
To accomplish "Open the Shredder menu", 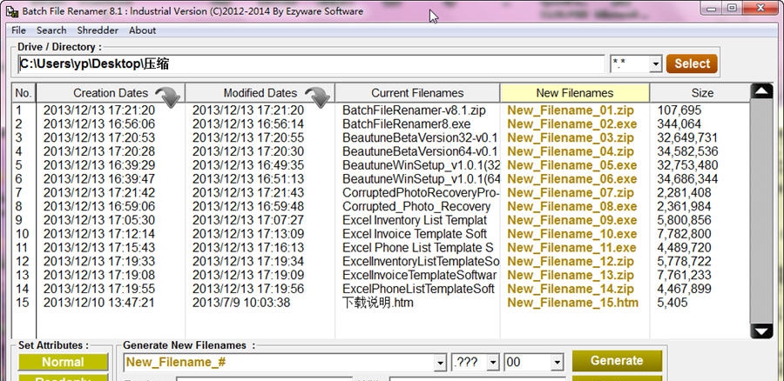I will [98, 30].
